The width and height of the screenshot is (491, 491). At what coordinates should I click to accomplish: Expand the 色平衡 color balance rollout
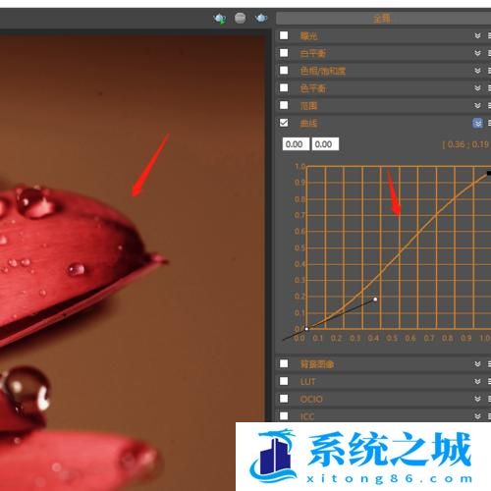coord(477,88)
